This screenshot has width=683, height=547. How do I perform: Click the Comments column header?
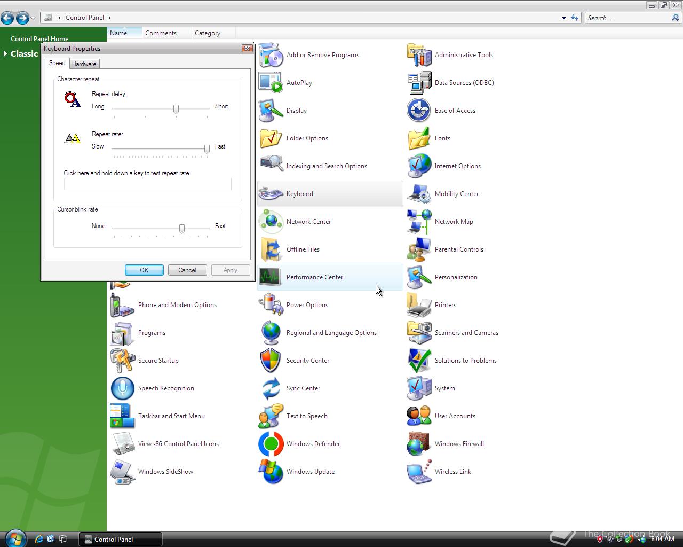(x=166, y=33)
